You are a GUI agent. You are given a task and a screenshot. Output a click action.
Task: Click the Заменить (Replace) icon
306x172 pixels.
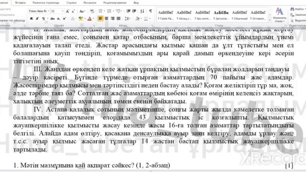coord(292,15)
